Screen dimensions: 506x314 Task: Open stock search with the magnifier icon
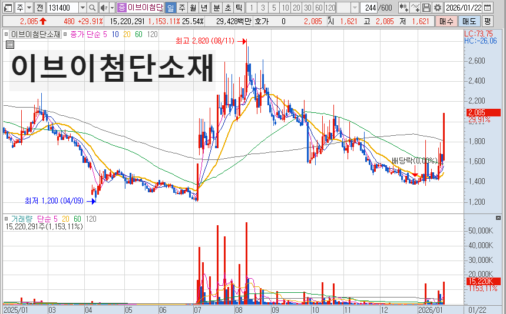(x=92, y=8)
